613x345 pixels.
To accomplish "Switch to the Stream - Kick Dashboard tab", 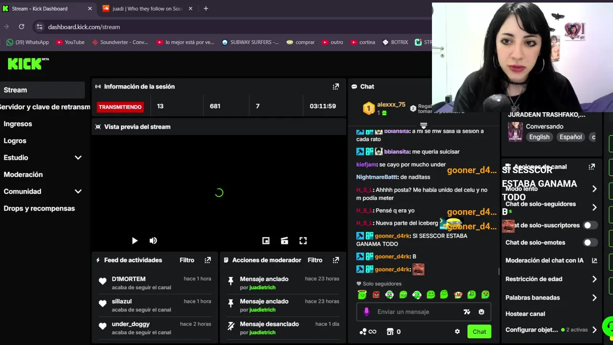I will tap(47, 9).
